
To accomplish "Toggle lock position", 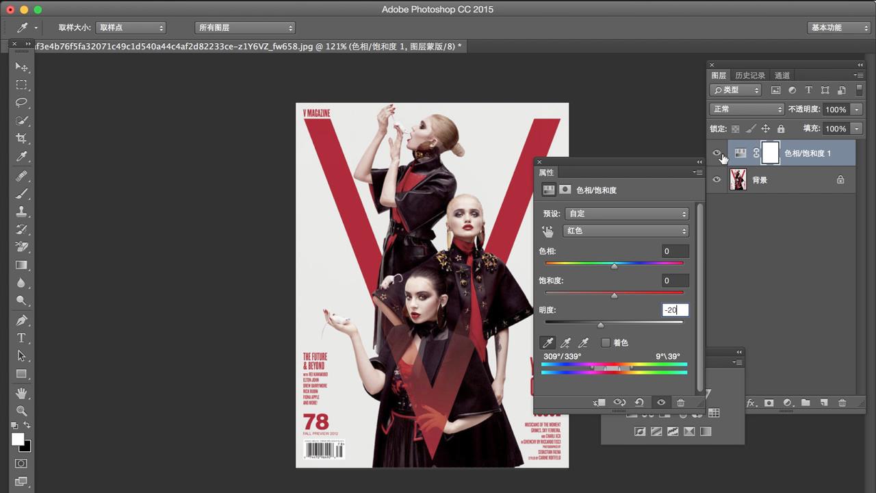I will click(766, 129).
